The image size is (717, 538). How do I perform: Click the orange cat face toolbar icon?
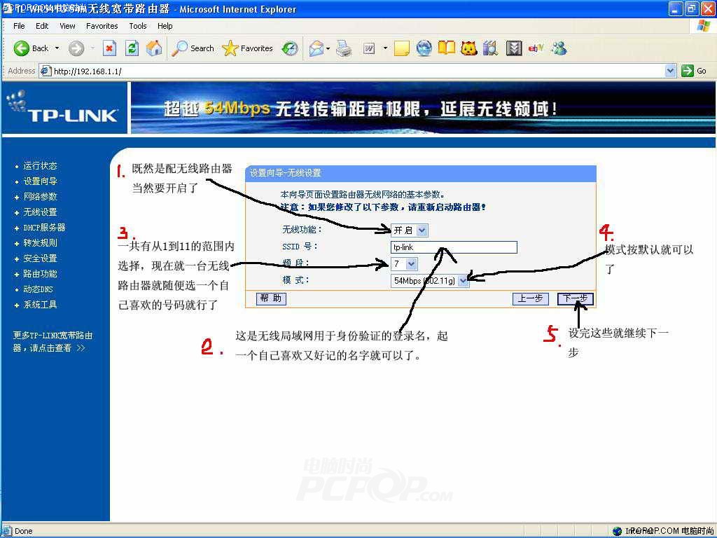[468, 48]
